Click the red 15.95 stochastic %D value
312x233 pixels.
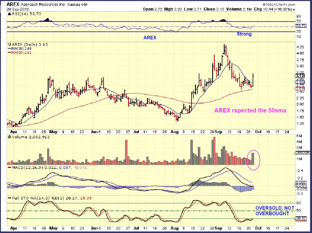(x=86, y=198)
